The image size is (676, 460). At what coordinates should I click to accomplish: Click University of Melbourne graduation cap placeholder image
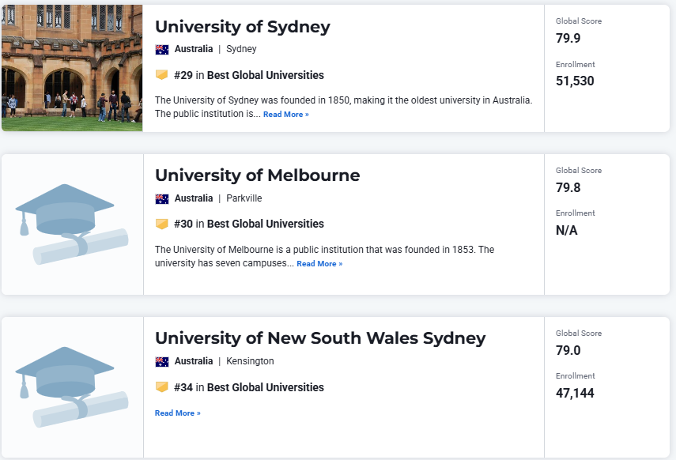pyautogui.click(x=72, y=224)
